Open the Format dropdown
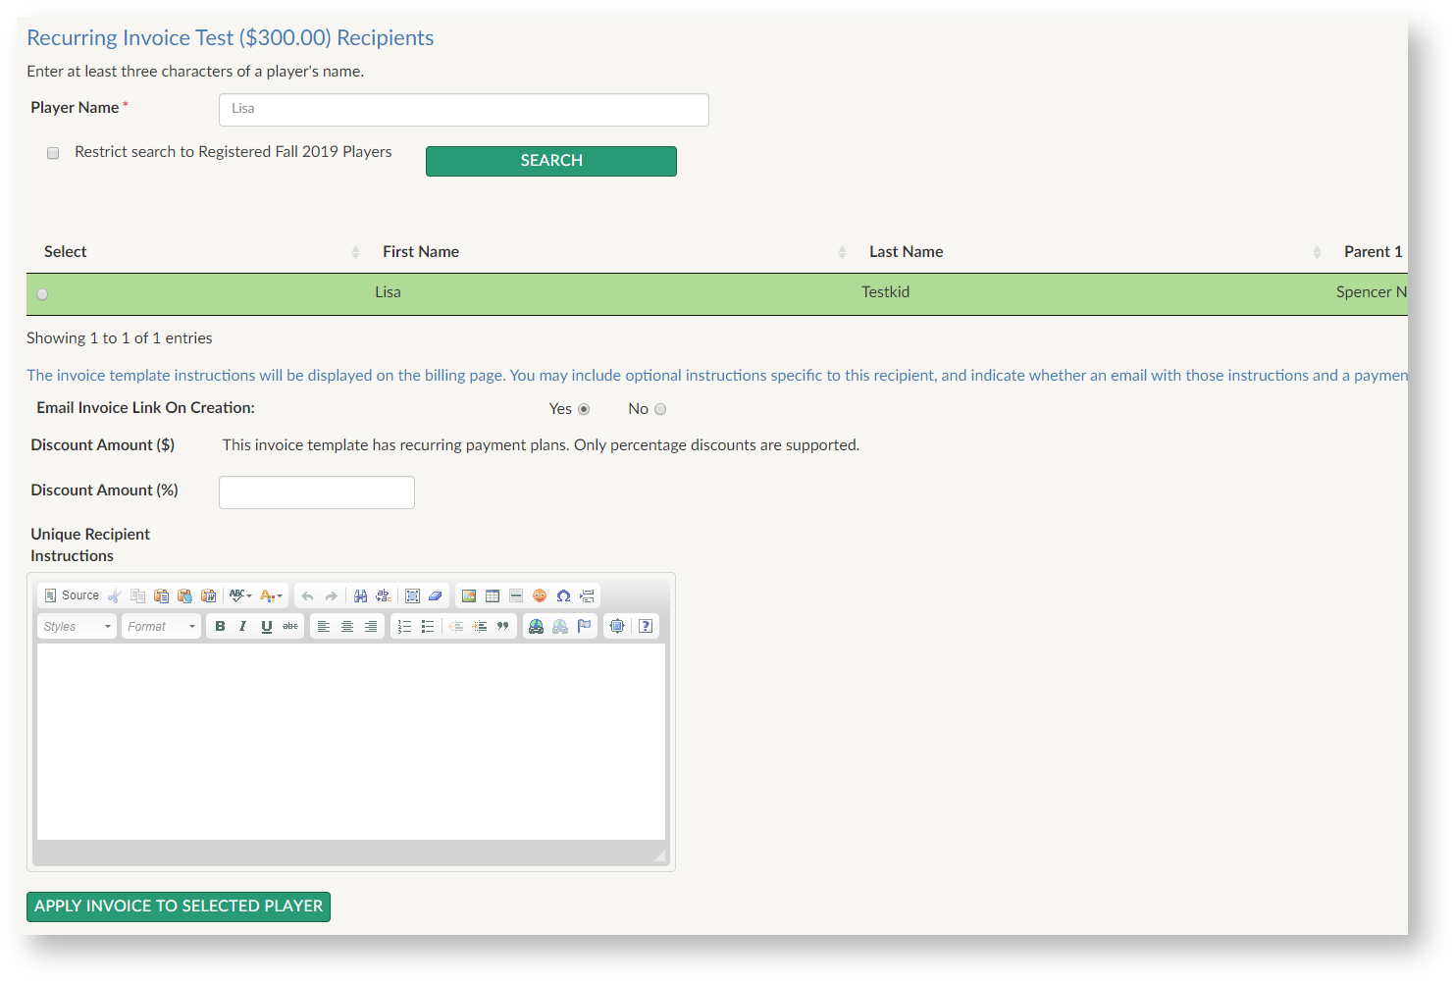The image size is (1455, 982). pos(162,626)
